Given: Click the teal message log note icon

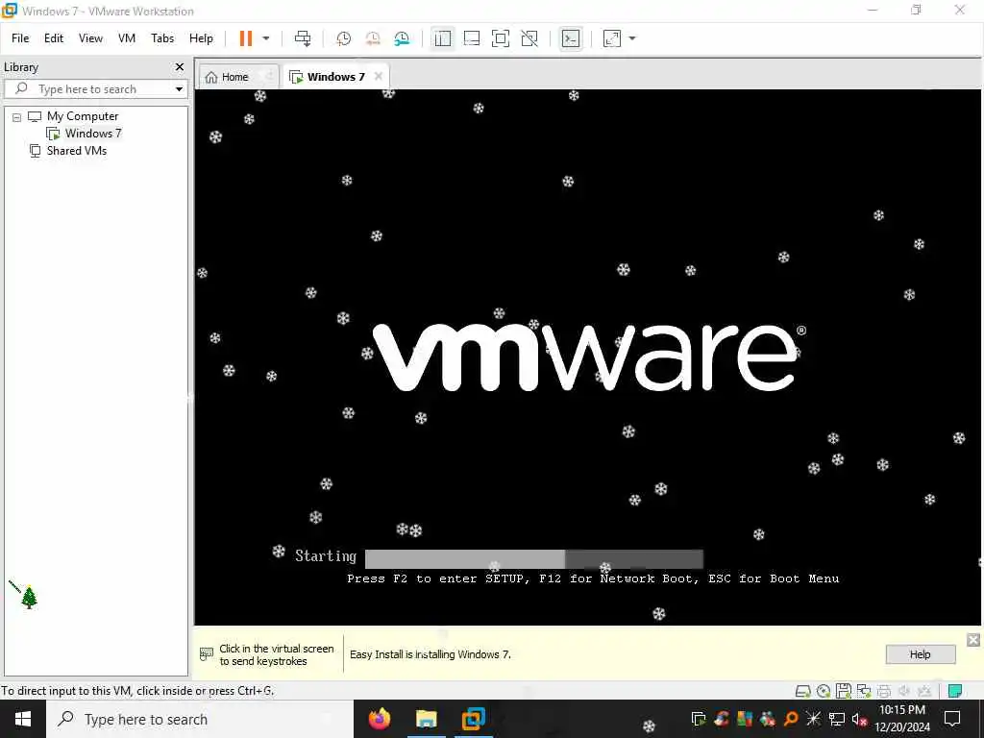Looking at the screenshot, I should click(x=954, y=691).
